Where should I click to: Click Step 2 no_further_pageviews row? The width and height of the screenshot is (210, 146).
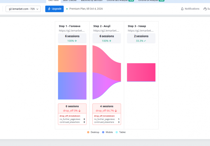(107, 119)
